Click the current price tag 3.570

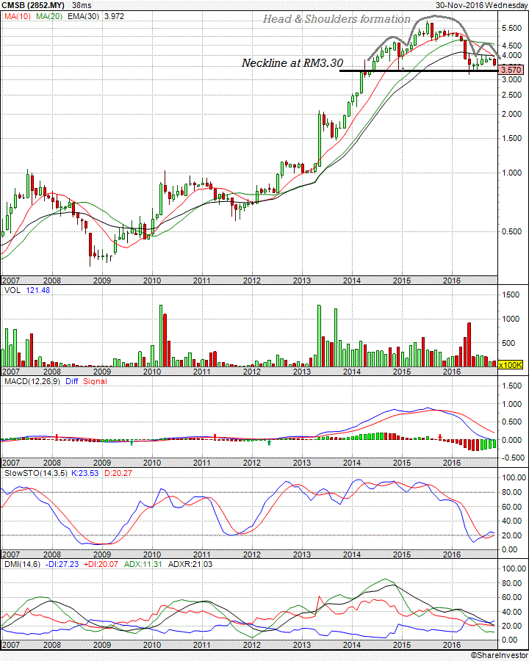pyautogui.click(x=511, y=70)
